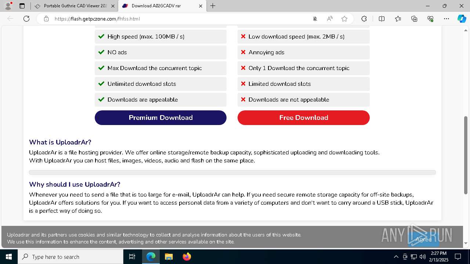Click Downloads are not appealable row

[304, 100]
